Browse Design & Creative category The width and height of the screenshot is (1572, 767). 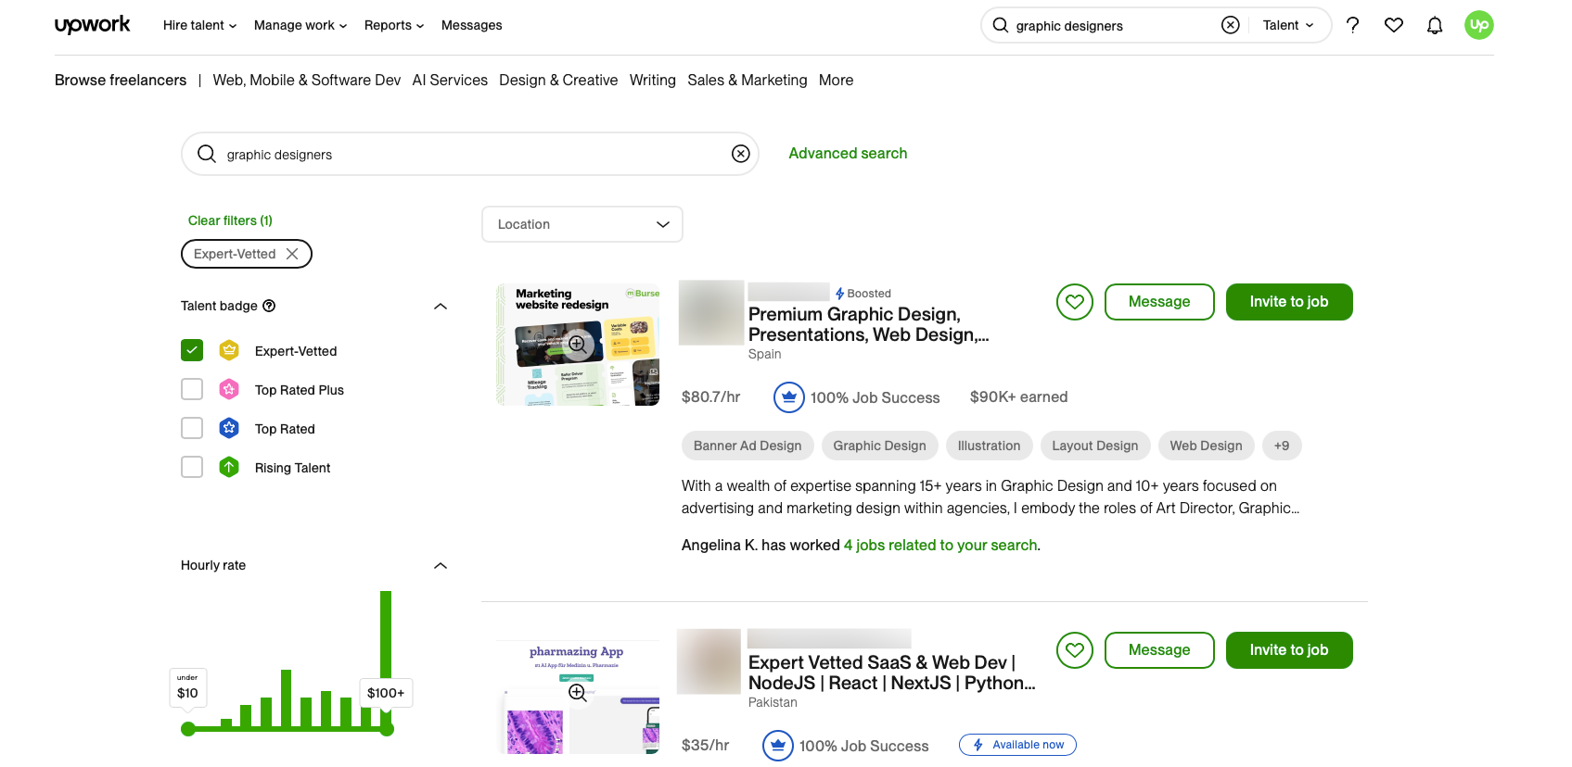[x=558, y=80]
